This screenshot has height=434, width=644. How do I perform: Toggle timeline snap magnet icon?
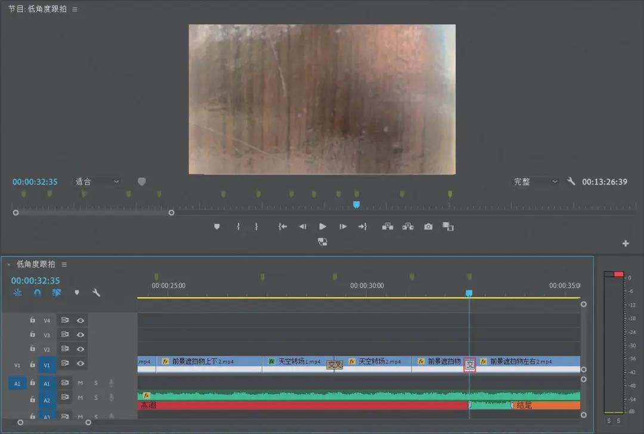(38, 292)
